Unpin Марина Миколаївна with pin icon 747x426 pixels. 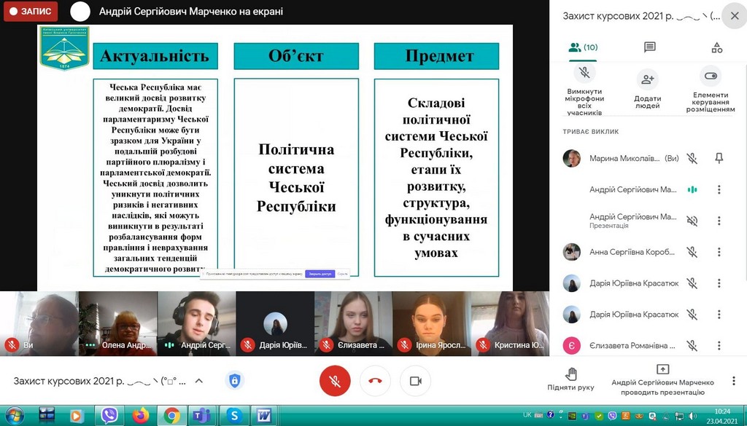[719, 158]
